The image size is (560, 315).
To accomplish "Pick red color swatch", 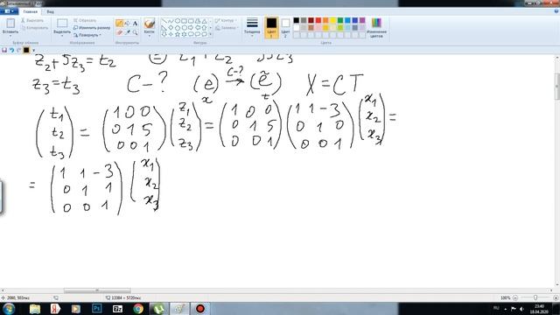I will pyautogui.click(x=318, y=20).
